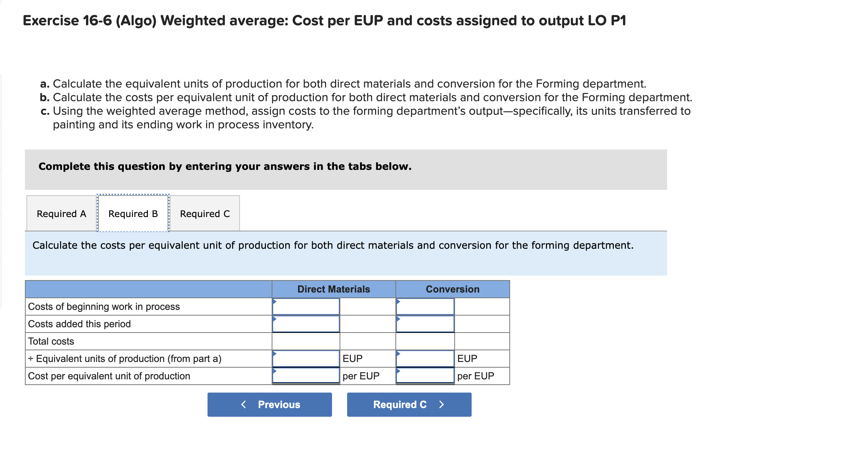Click the Previous navigation button

pos(270,405)
